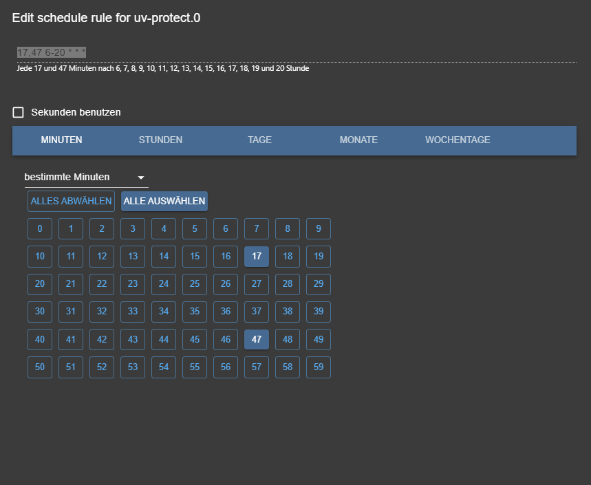Select minute 45
This screenshot has height=485, width=591.
click(195, 339)
